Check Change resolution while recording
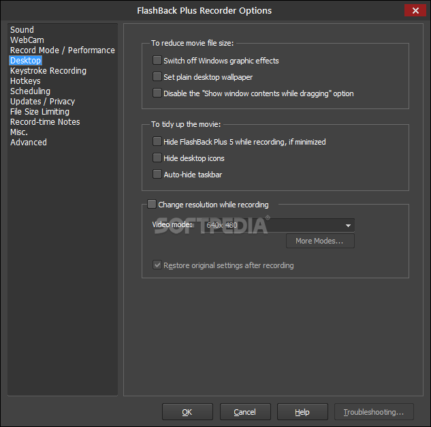431x427 pixels. click(152, 204)
